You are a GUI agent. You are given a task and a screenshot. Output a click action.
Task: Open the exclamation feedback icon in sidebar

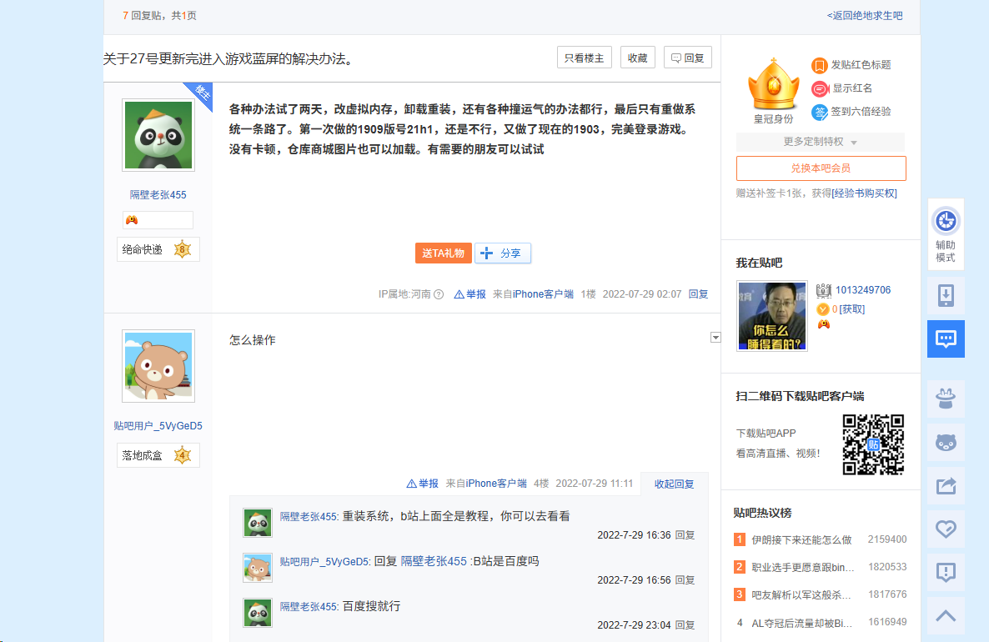pos(946,573)
